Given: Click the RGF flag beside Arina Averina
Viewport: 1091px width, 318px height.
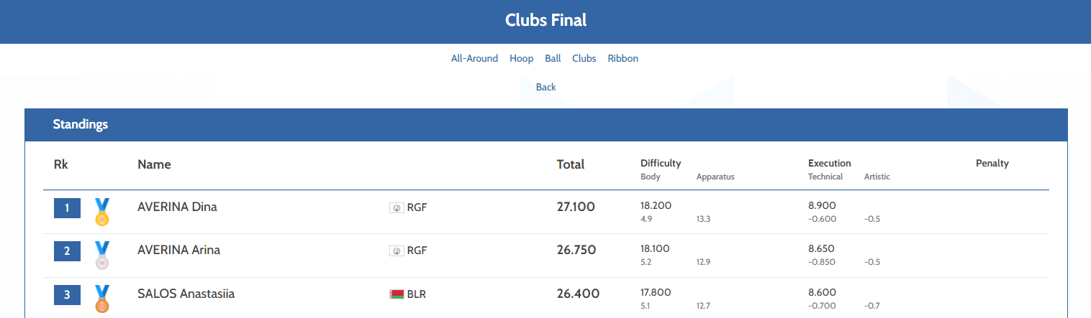Looking at the screenshot, I should click(x=396, y=251).
